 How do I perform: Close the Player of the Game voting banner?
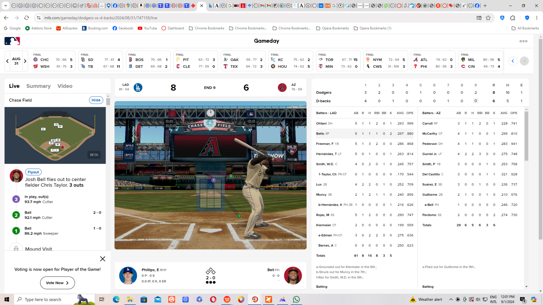click(x=103, y=259)
